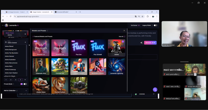
Task: Set number of images to 4
Action: [x=21, y=80]
